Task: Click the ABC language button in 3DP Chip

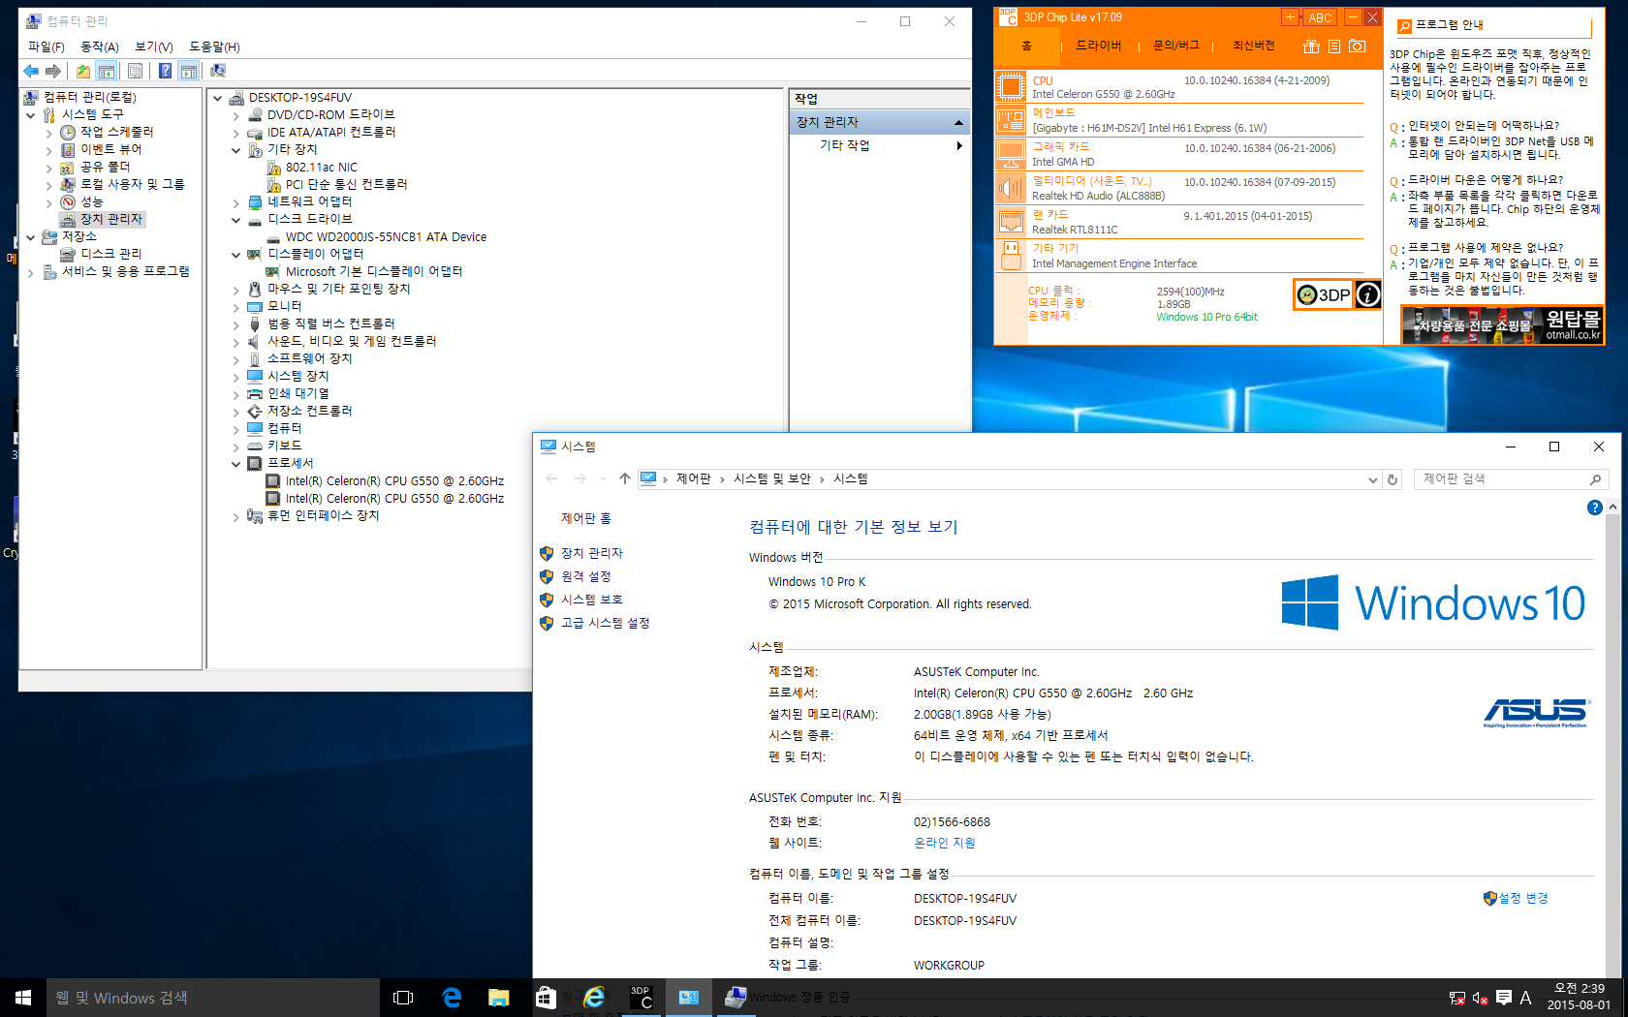Action: (1320, 17)
